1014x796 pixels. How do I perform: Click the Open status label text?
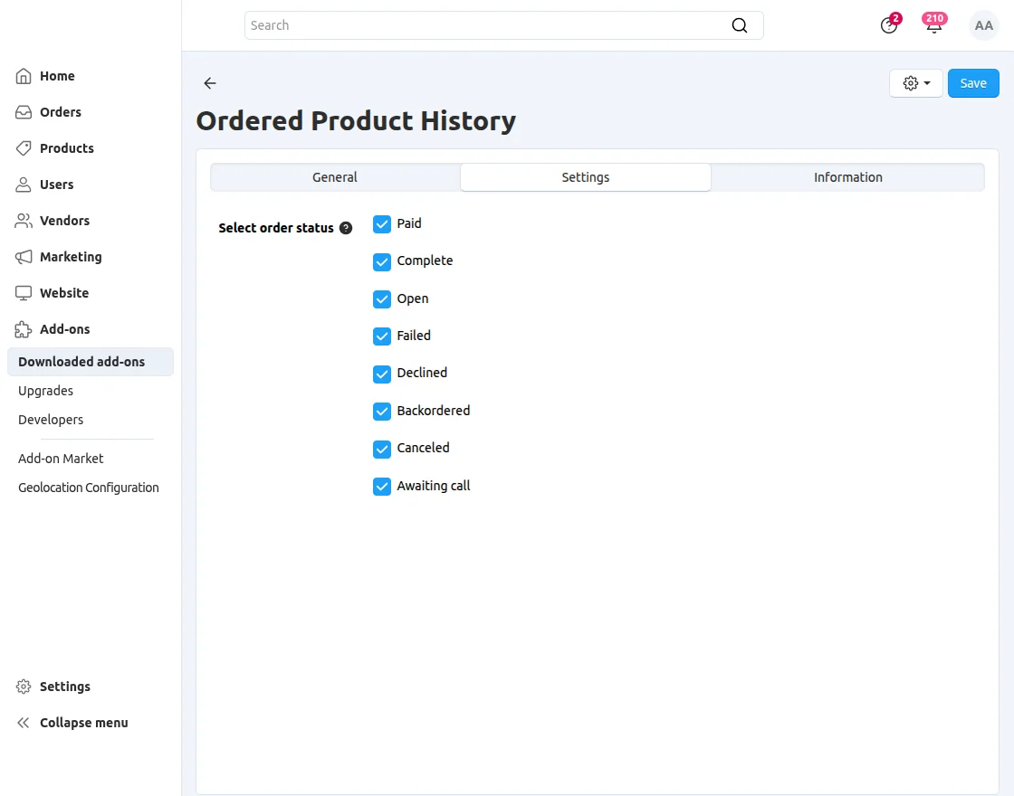pyautogui.click(x=413, y=299)
